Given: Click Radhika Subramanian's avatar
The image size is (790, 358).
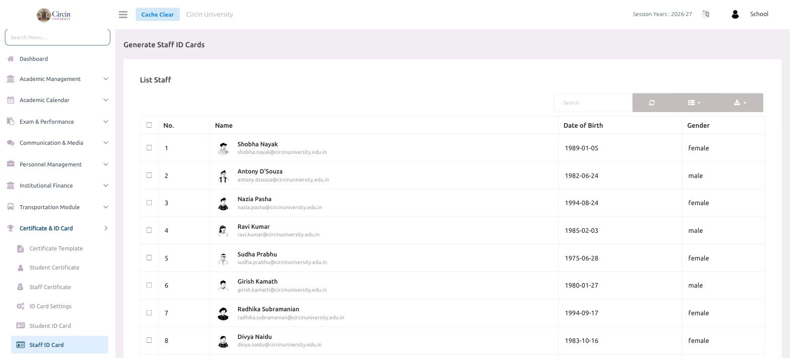Looking at the screenshot, I should (223, 314).
